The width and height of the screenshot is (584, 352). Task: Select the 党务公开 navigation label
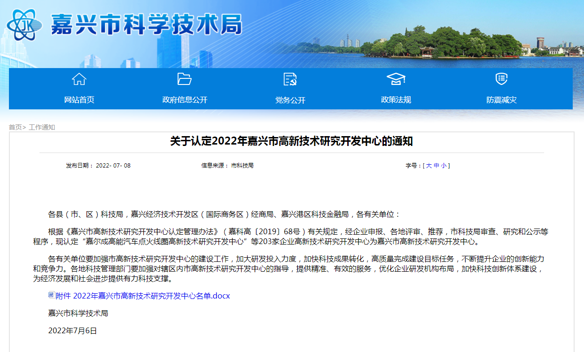click(290, 100)
